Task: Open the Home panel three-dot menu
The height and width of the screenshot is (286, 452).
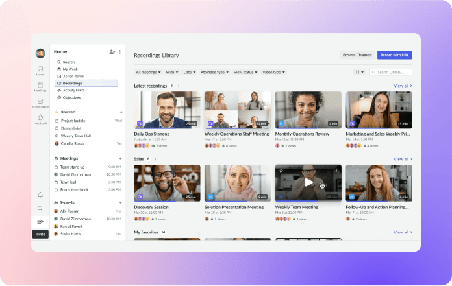Action: pos(120,51)
